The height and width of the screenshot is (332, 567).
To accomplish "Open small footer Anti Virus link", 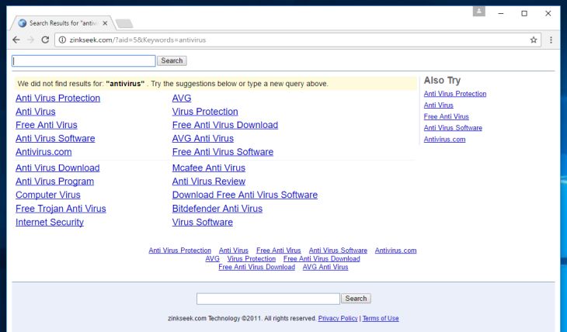I will click(x=233, y=251).
